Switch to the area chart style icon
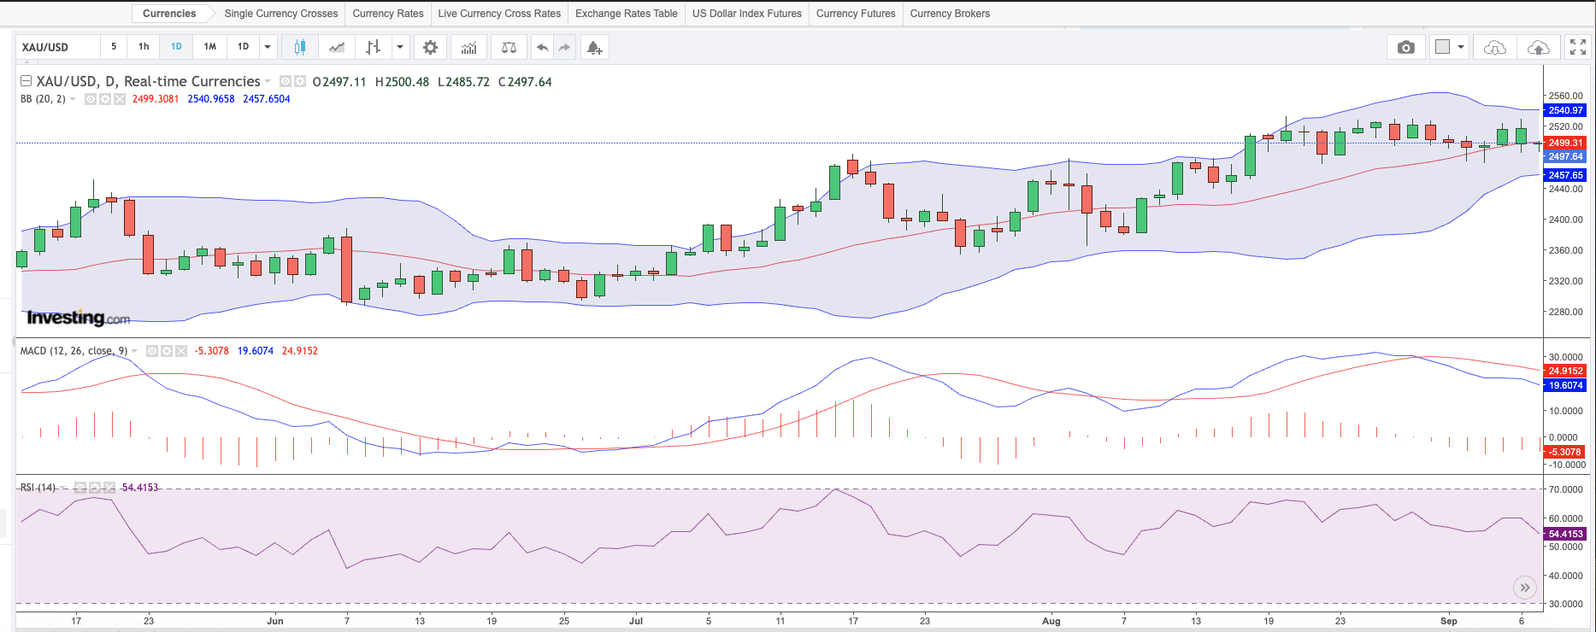Screen dimensions: 1596x632 click(337, 47)
